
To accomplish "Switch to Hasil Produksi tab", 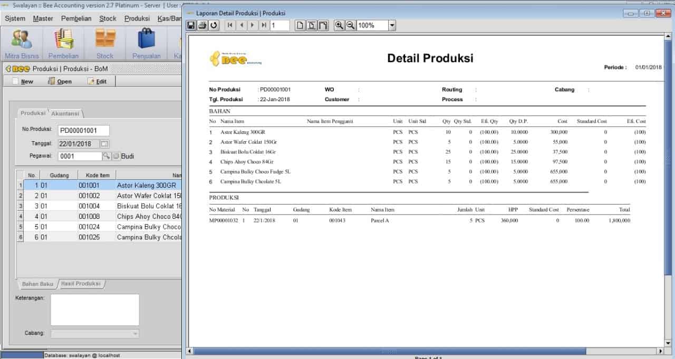I will (x=81, y=284).
